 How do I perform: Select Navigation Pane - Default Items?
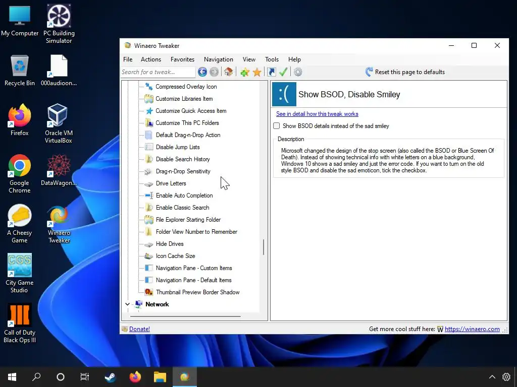193,280
